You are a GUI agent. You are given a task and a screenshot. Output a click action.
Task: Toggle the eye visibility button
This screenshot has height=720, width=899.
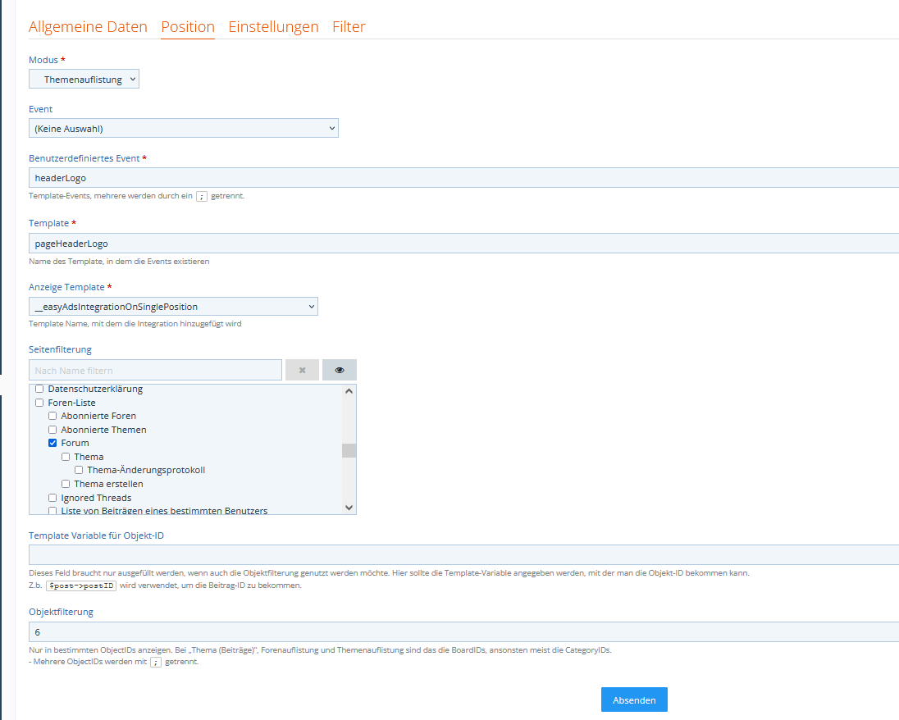coord(340,370)
